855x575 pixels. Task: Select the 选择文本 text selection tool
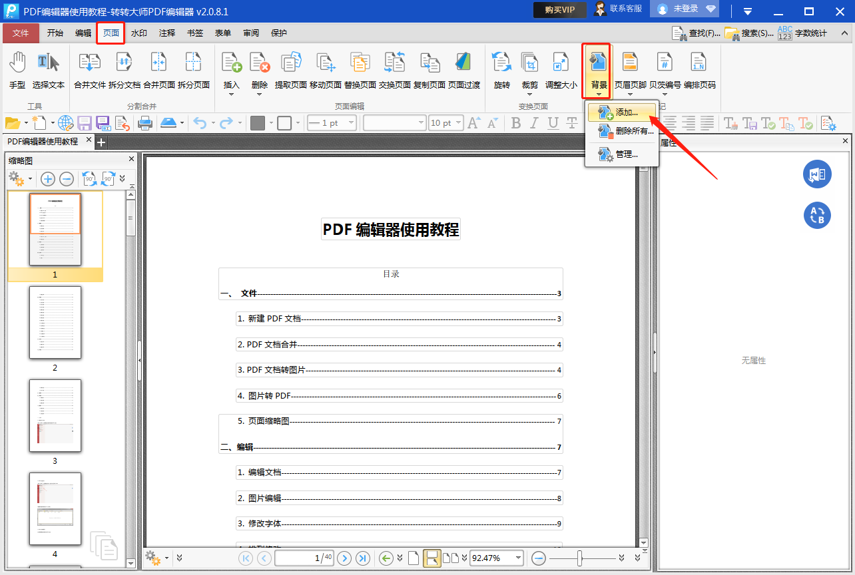(x=49, y=71)
